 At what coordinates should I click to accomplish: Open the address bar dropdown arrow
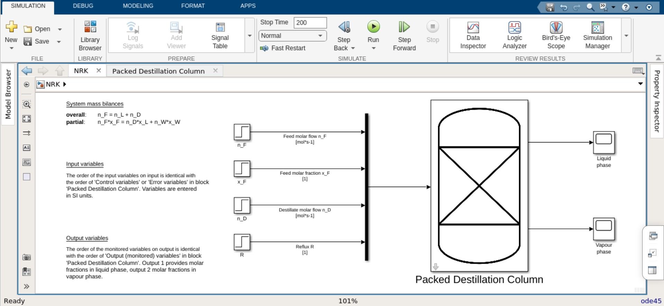pyautogui.click(x=640, y=84)
